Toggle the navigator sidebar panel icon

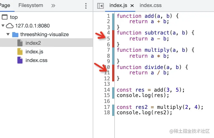tap(100, 6)
